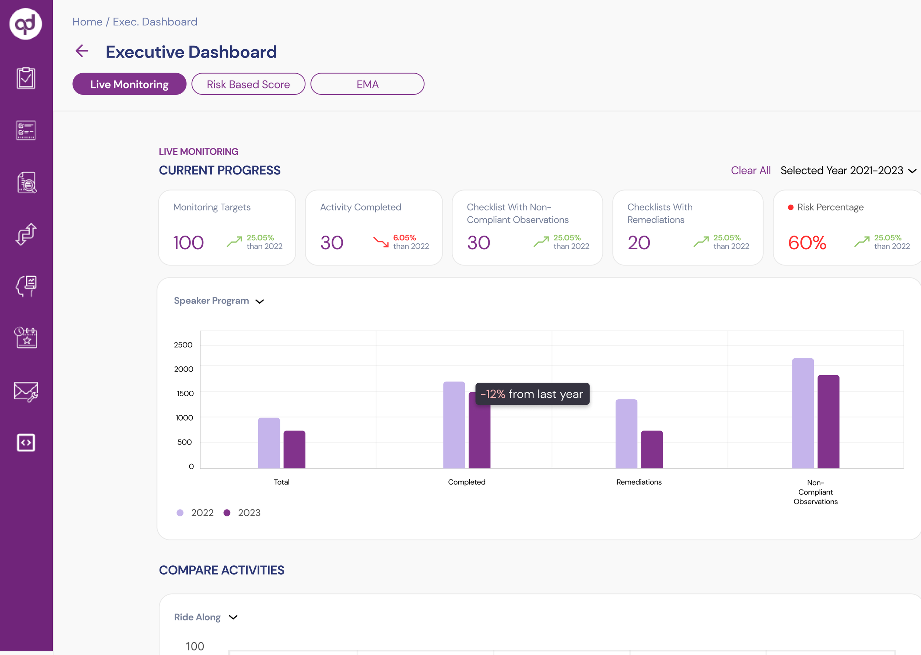This screenshot has height=655, width=921.
Task: Click the 6.05% than 2022 text
Action: point(411,241)
